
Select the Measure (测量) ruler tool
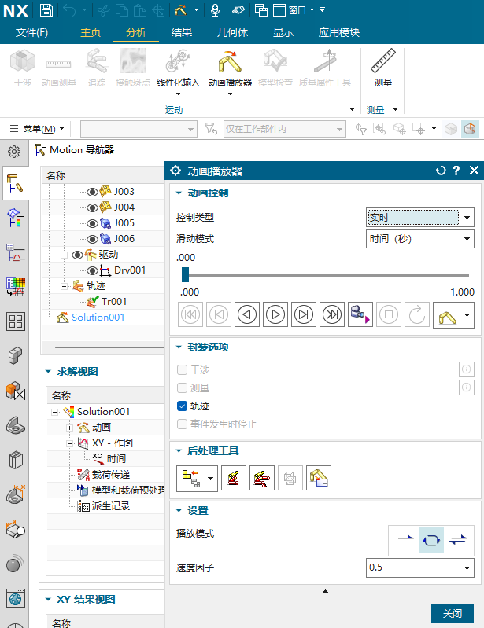(x=383, y=68)
